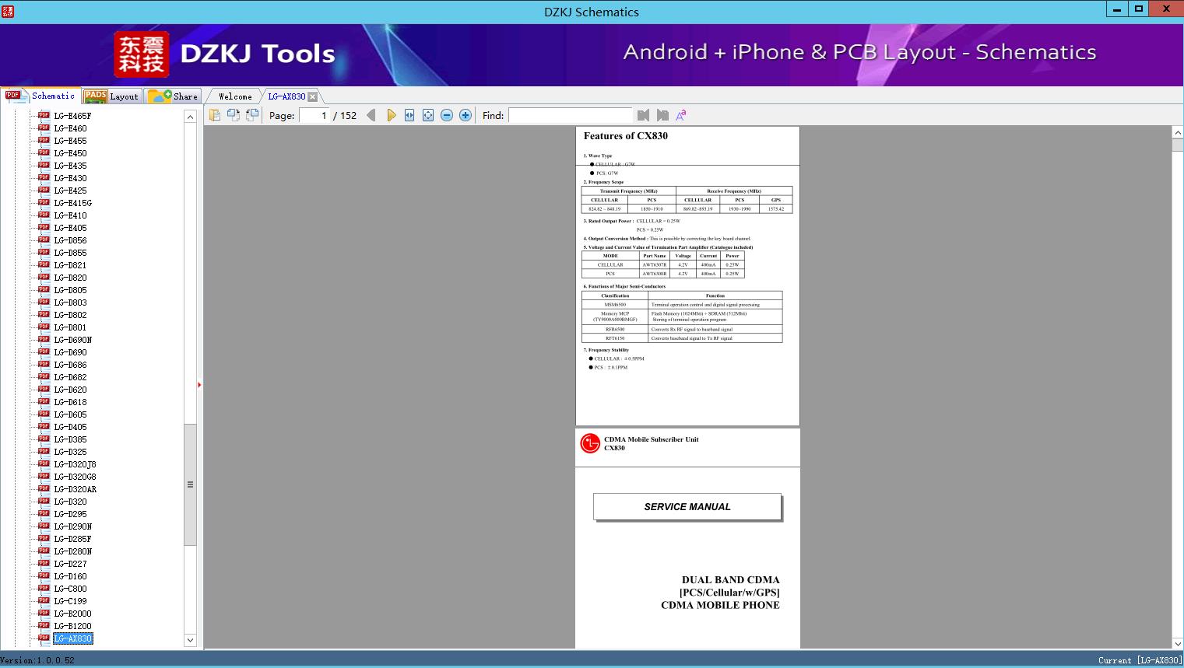
Task: Click the model tree scrollbar thumb
Action: coord(190,484)
